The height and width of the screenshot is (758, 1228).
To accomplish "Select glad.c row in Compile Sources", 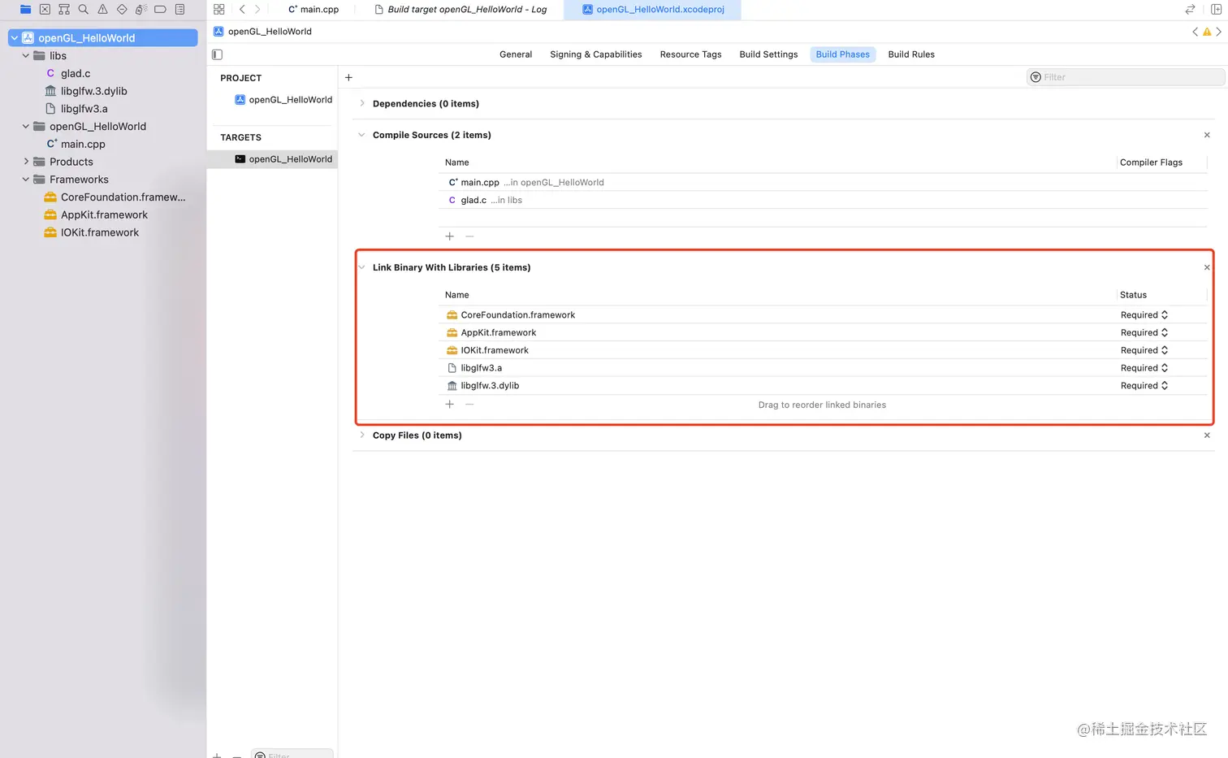I will tap(823, 200).
